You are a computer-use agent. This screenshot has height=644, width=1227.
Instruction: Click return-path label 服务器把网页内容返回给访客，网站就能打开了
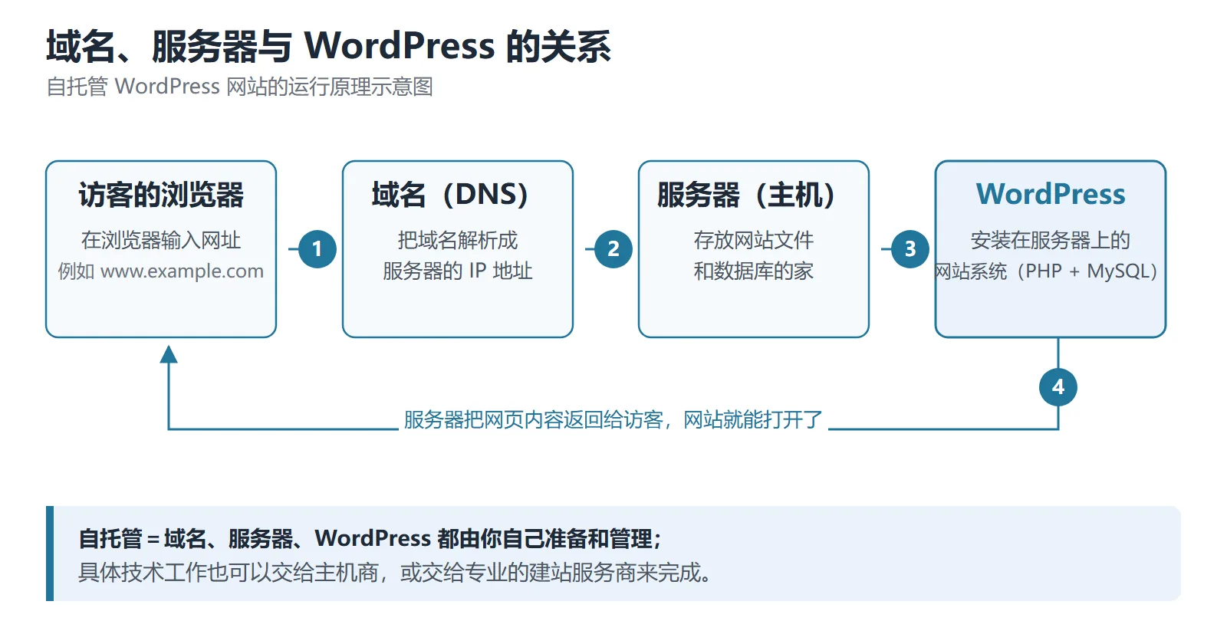(613, 419)
